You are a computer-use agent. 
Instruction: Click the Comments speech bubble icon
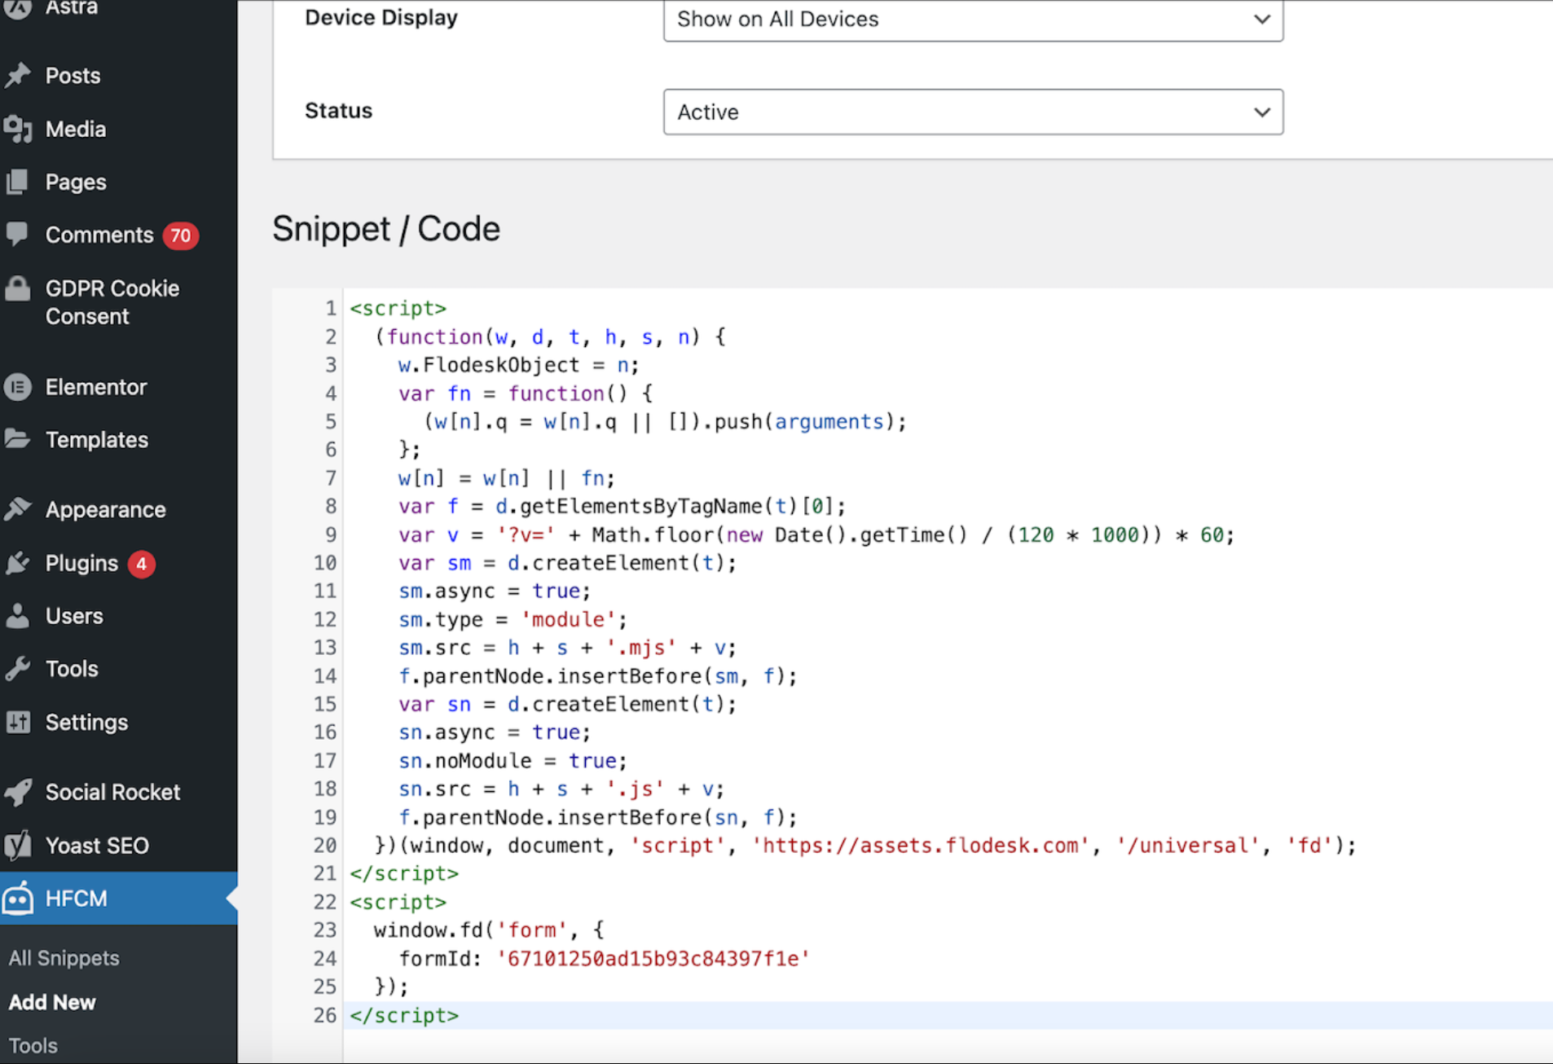point(18,235)
